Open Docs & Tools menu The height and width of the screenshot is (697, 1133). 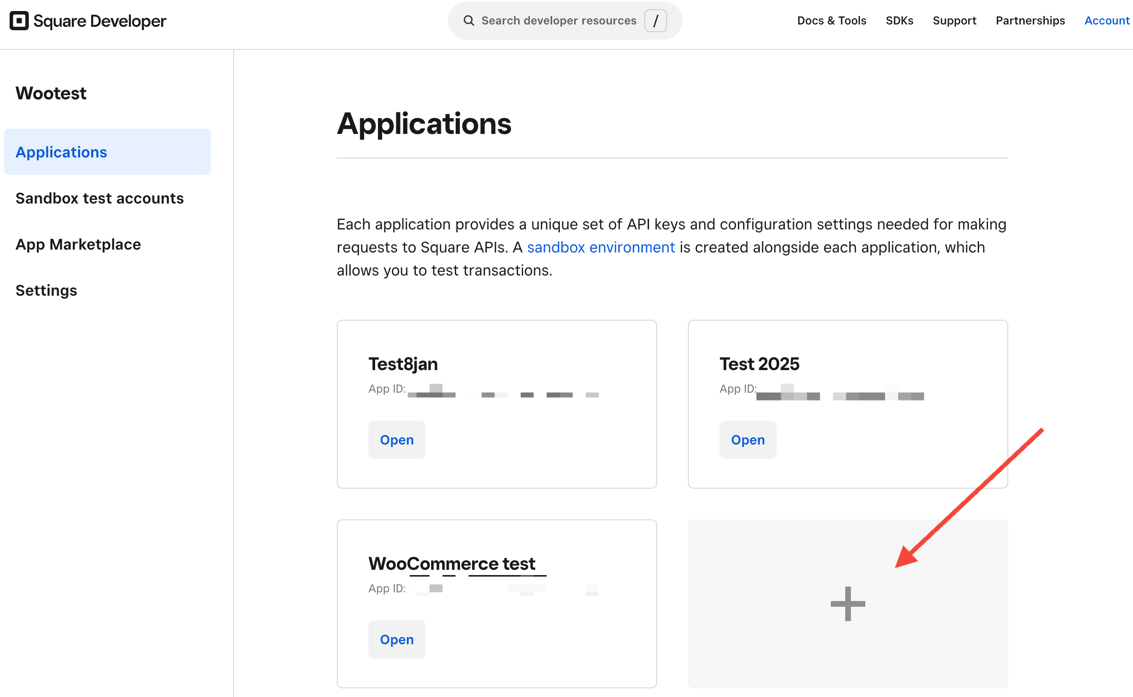(831, 21)
